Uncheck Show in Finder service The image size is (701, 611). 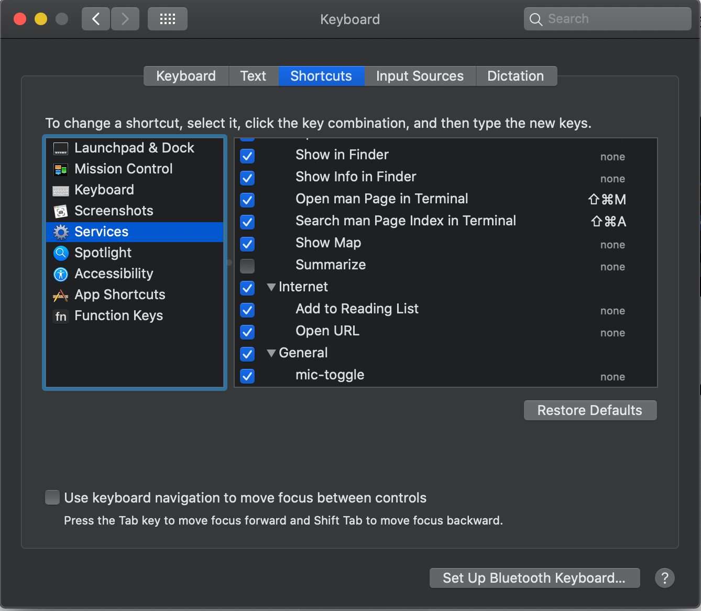pyautogui.click(x=247, y=156)
